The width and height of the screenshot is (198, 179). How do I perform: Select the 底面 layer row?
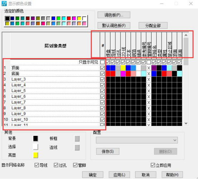(x=55, y=73)
